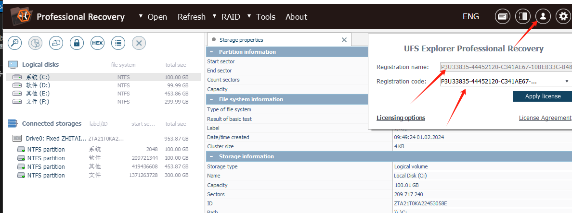Select the 文件 (F:) logical disk row
The height and width of the screenshot is (213, 572).
click(104, 102)
